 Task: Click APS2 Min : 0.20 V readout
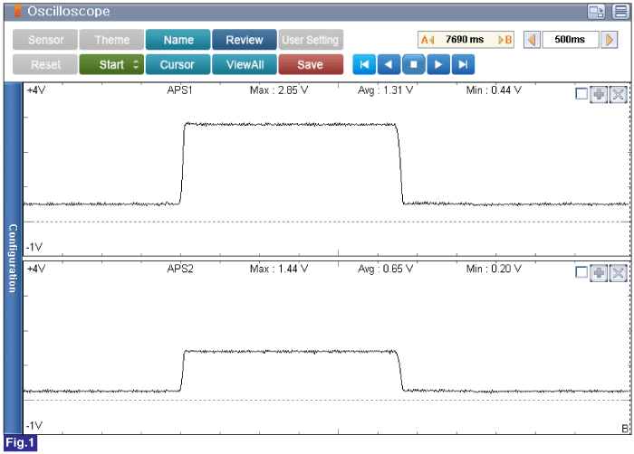(494, 269)
